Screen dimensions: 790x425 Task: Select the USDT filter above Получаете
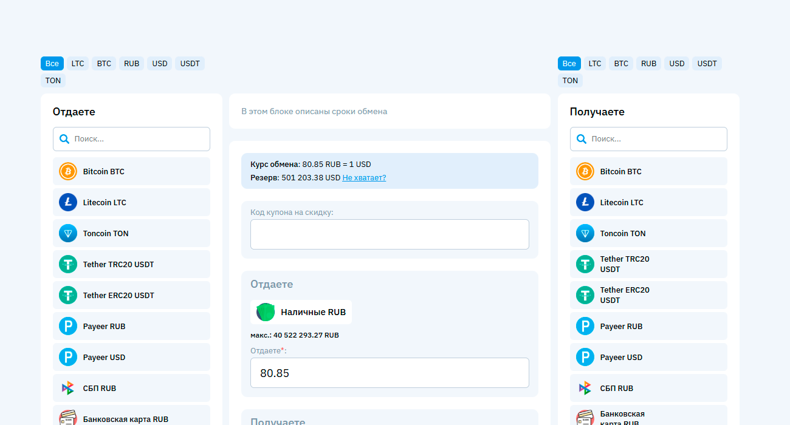707,64
